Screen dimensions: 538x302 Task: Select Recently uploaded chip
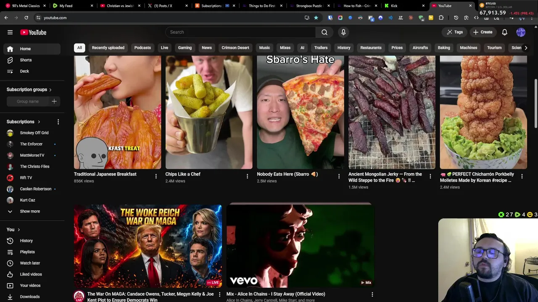coord(108,48)
